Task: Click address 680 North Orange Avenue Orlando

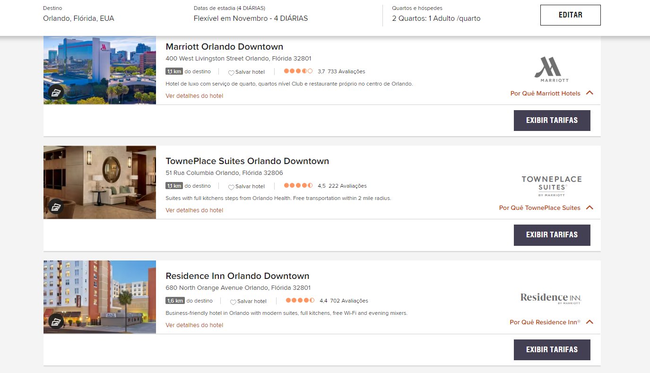Action: [238, 288]
